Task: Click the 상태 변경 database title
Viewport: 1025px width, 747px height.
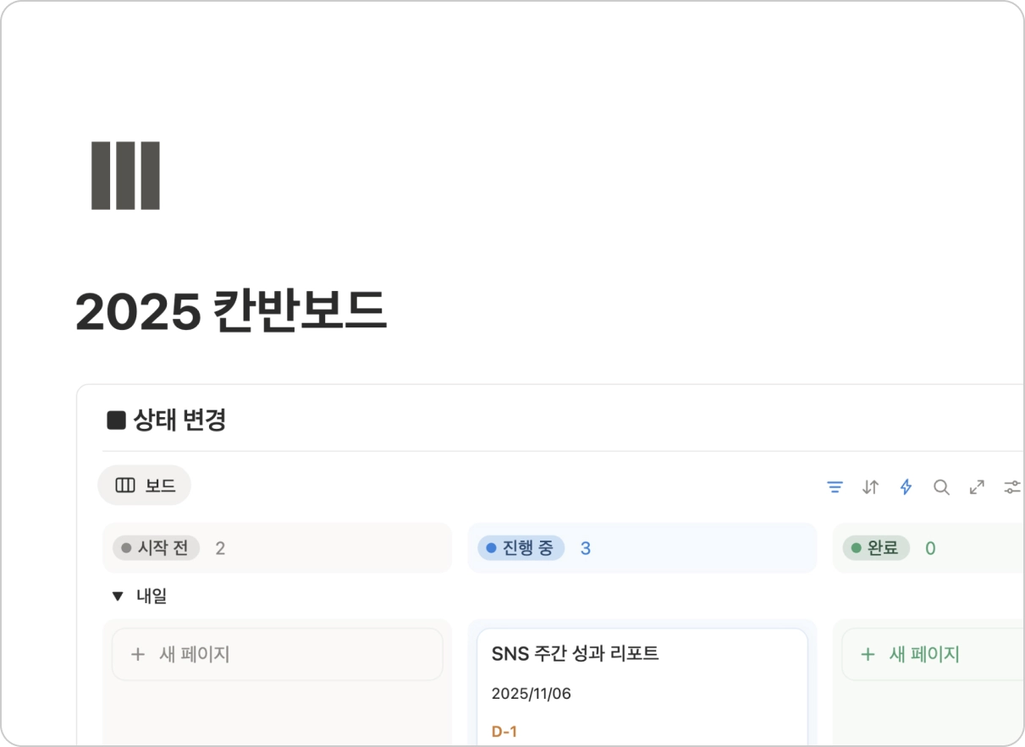Action: click(x=179, y=420)
